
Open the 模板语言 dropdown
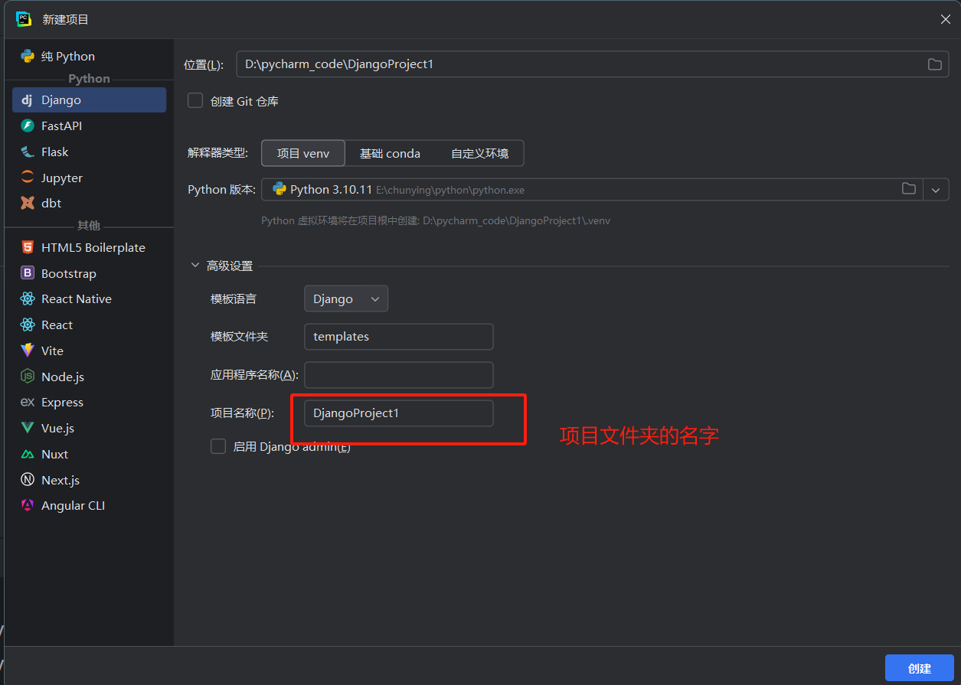[x=345, y=298]
